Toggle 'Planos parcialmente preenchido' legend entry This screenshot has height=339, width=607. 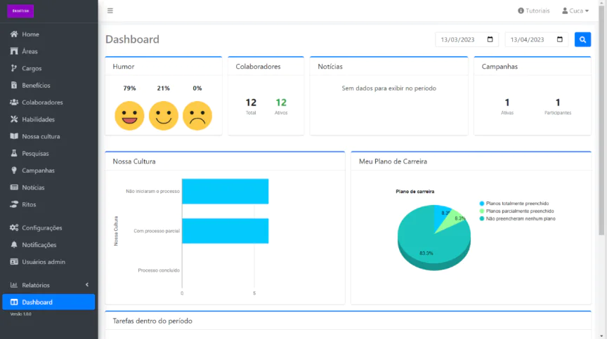point(516,211)
